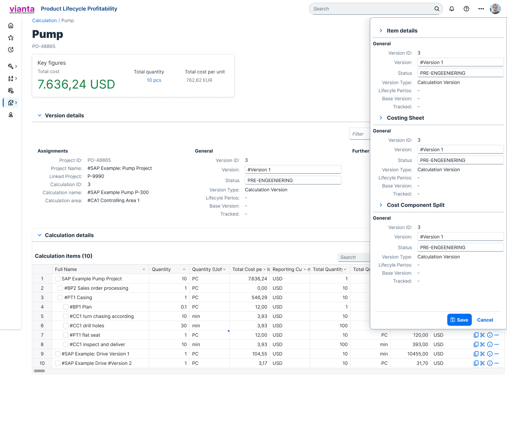Check the SAP Example Pump Project checkbox
The image size is (507, 444).
(58, 279)
